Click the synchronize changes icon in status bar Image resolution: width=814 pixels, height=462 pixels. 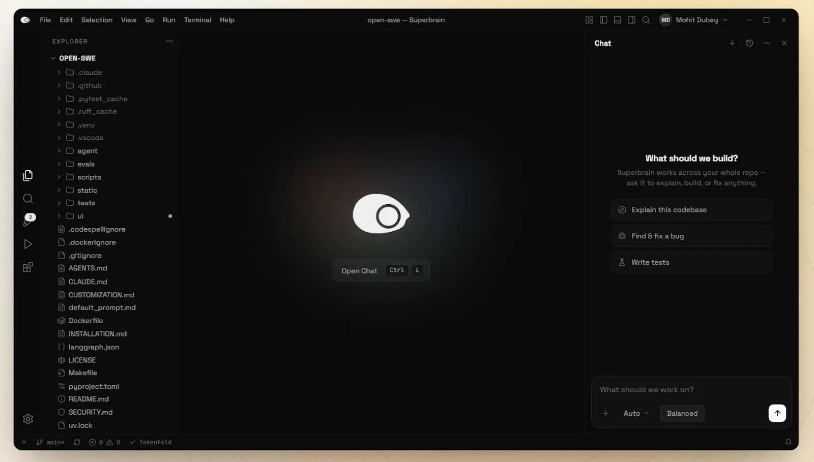[77, 442]
